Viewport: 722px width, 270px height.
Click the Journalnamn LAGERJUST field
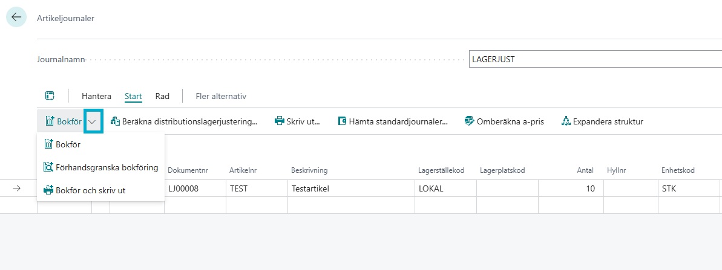pos(596,59)
